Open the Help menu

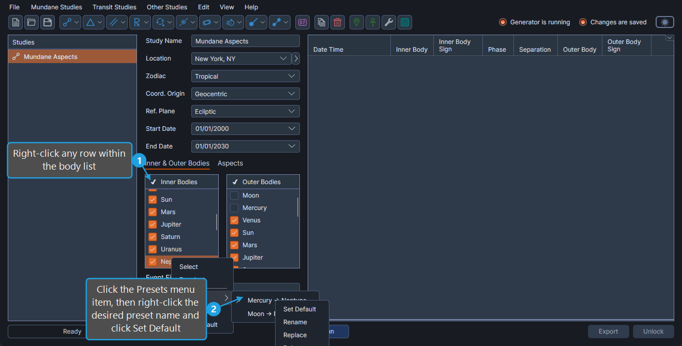(251, 7)
